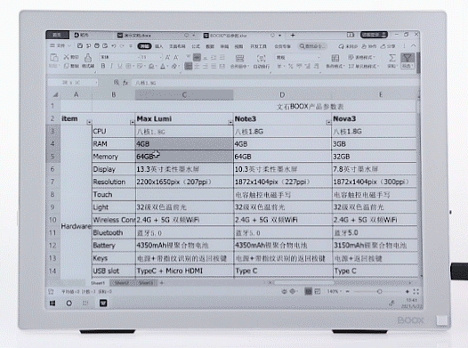Switch to the Page Layout ribbon tab
The width and height of the screenshot is (468, 348).
tap(177, 46)
